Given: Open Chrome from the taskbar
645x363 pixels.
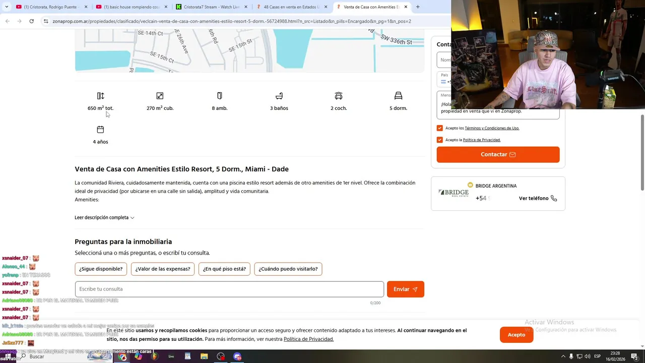Looking at the screenshot, I should 122,356.
